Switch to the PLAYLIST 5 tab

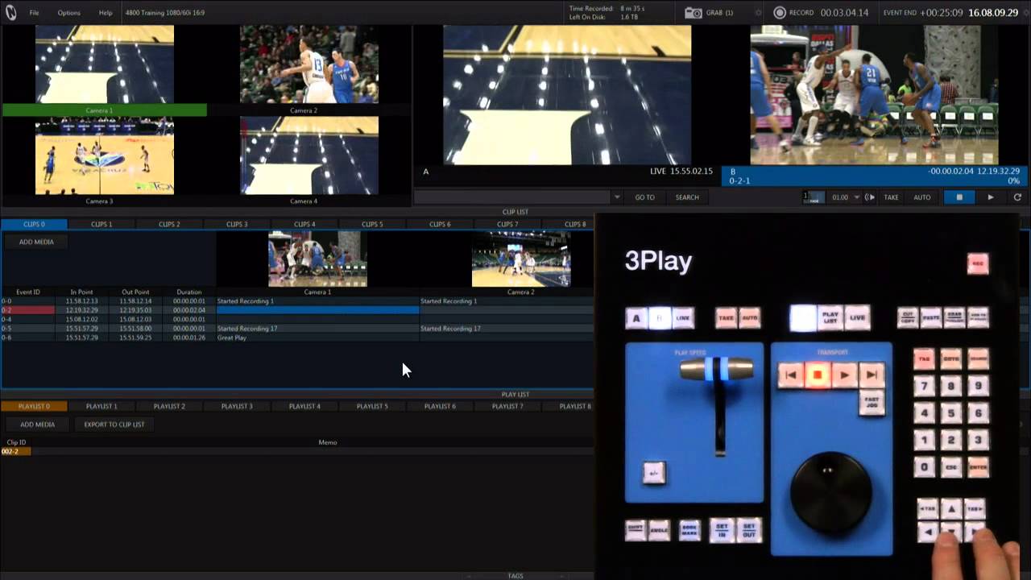372,406
